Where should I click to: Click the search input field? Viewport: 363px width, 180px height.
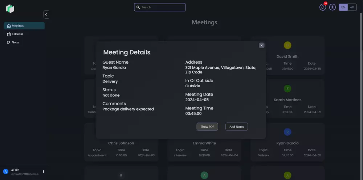click(x=162, y=7)
